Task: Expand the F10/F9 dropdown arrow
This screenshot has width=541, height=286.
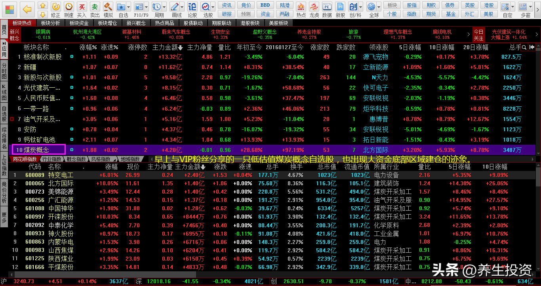Action: [x=146, y=7]
